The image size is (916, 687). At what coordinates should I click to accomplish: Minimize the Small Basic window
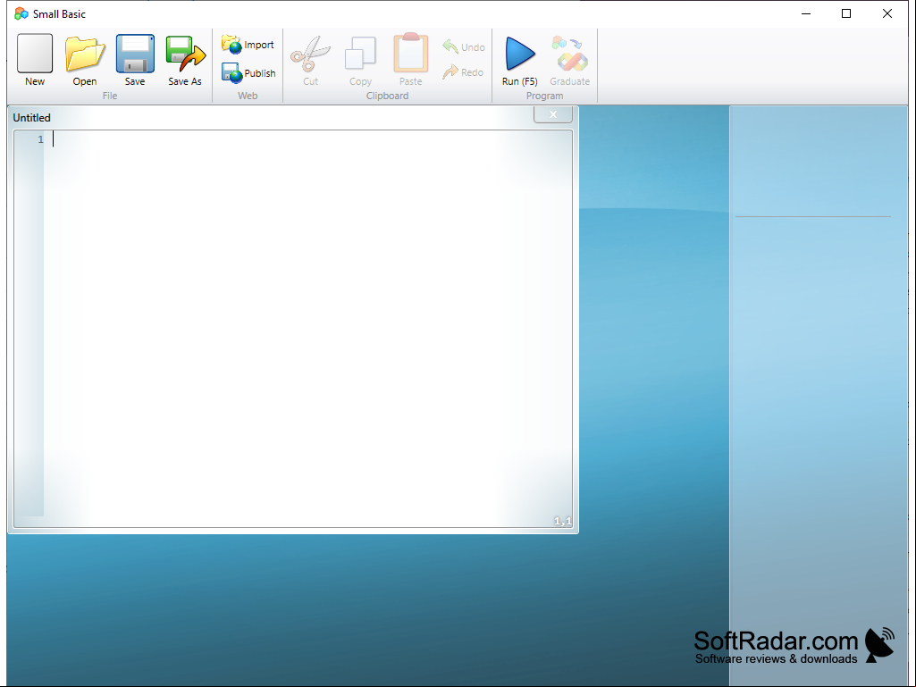(x=806, y=13)
